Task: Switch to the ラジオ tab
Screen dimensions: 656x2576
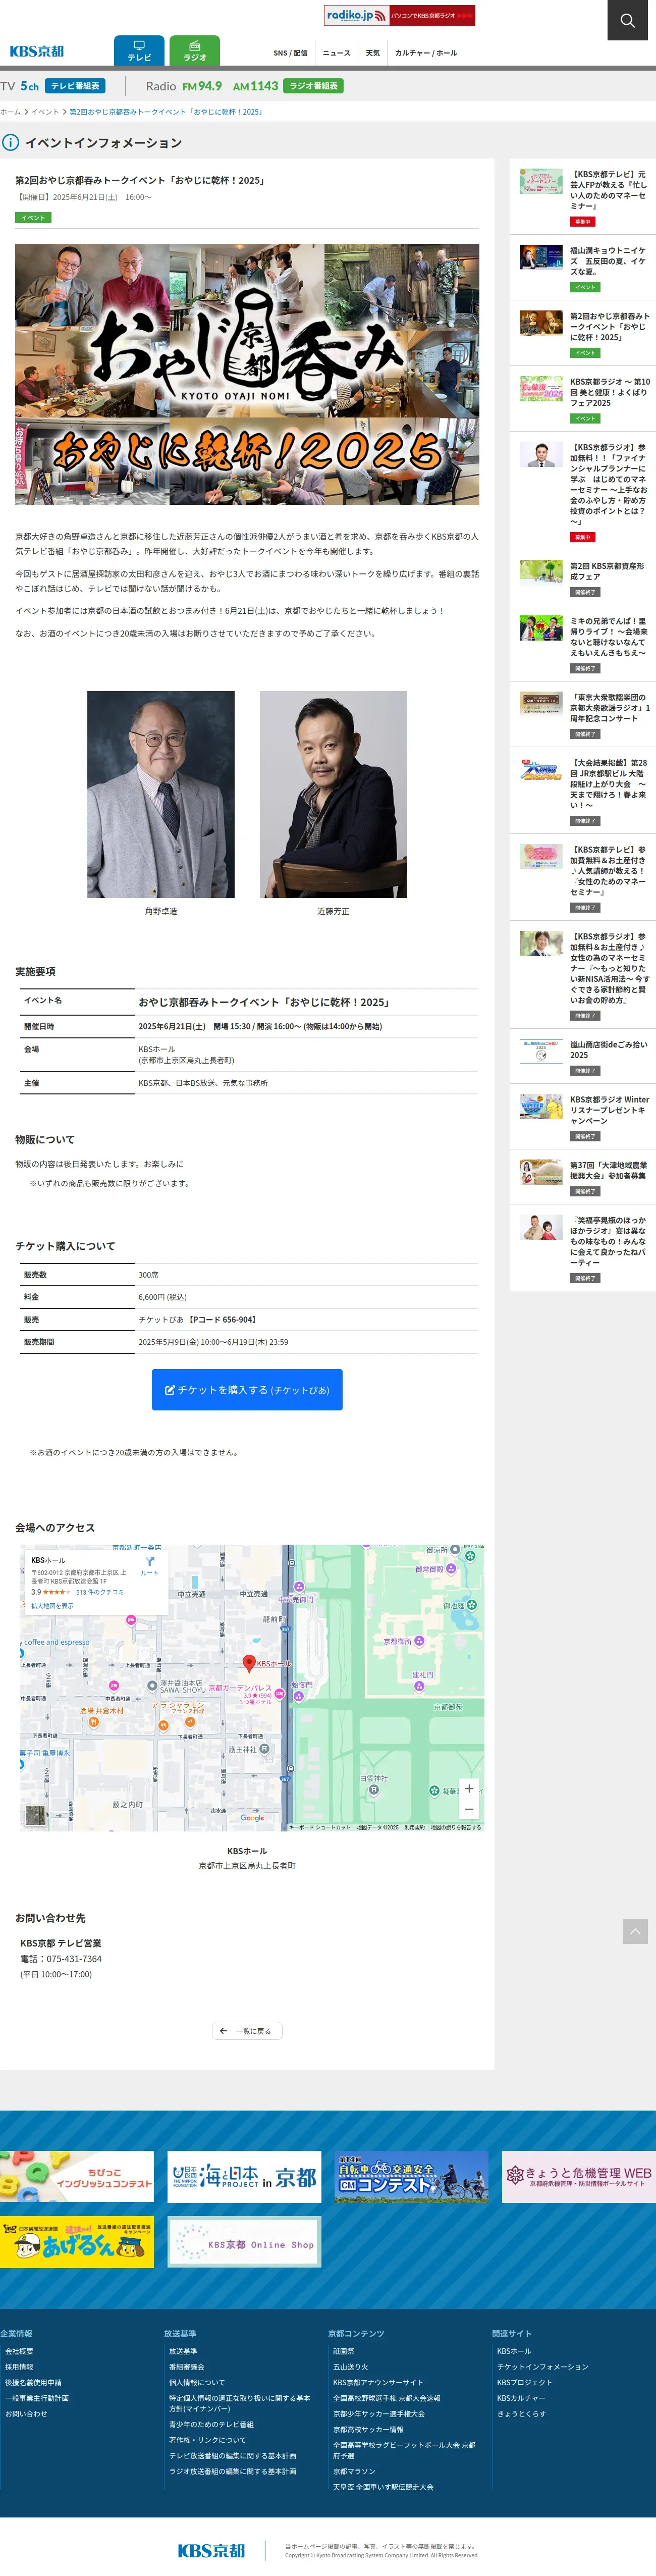Action: [195, 51]
